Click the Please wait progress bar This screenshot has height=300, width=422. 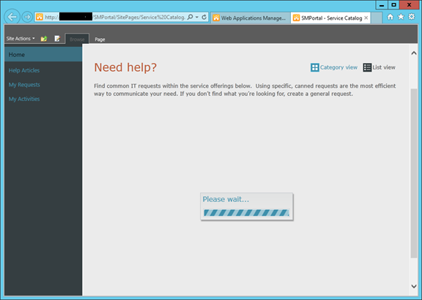[x=246, y=213]
